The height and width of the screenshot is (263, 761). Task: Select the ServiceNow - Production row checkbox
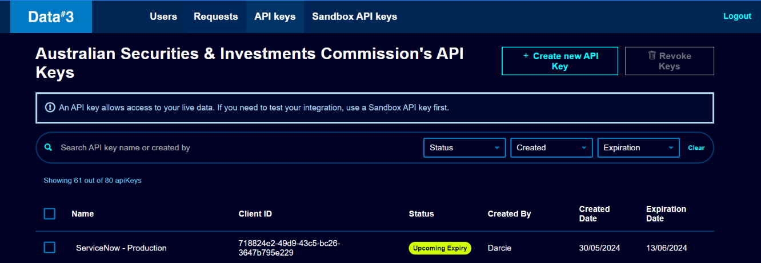50,248
